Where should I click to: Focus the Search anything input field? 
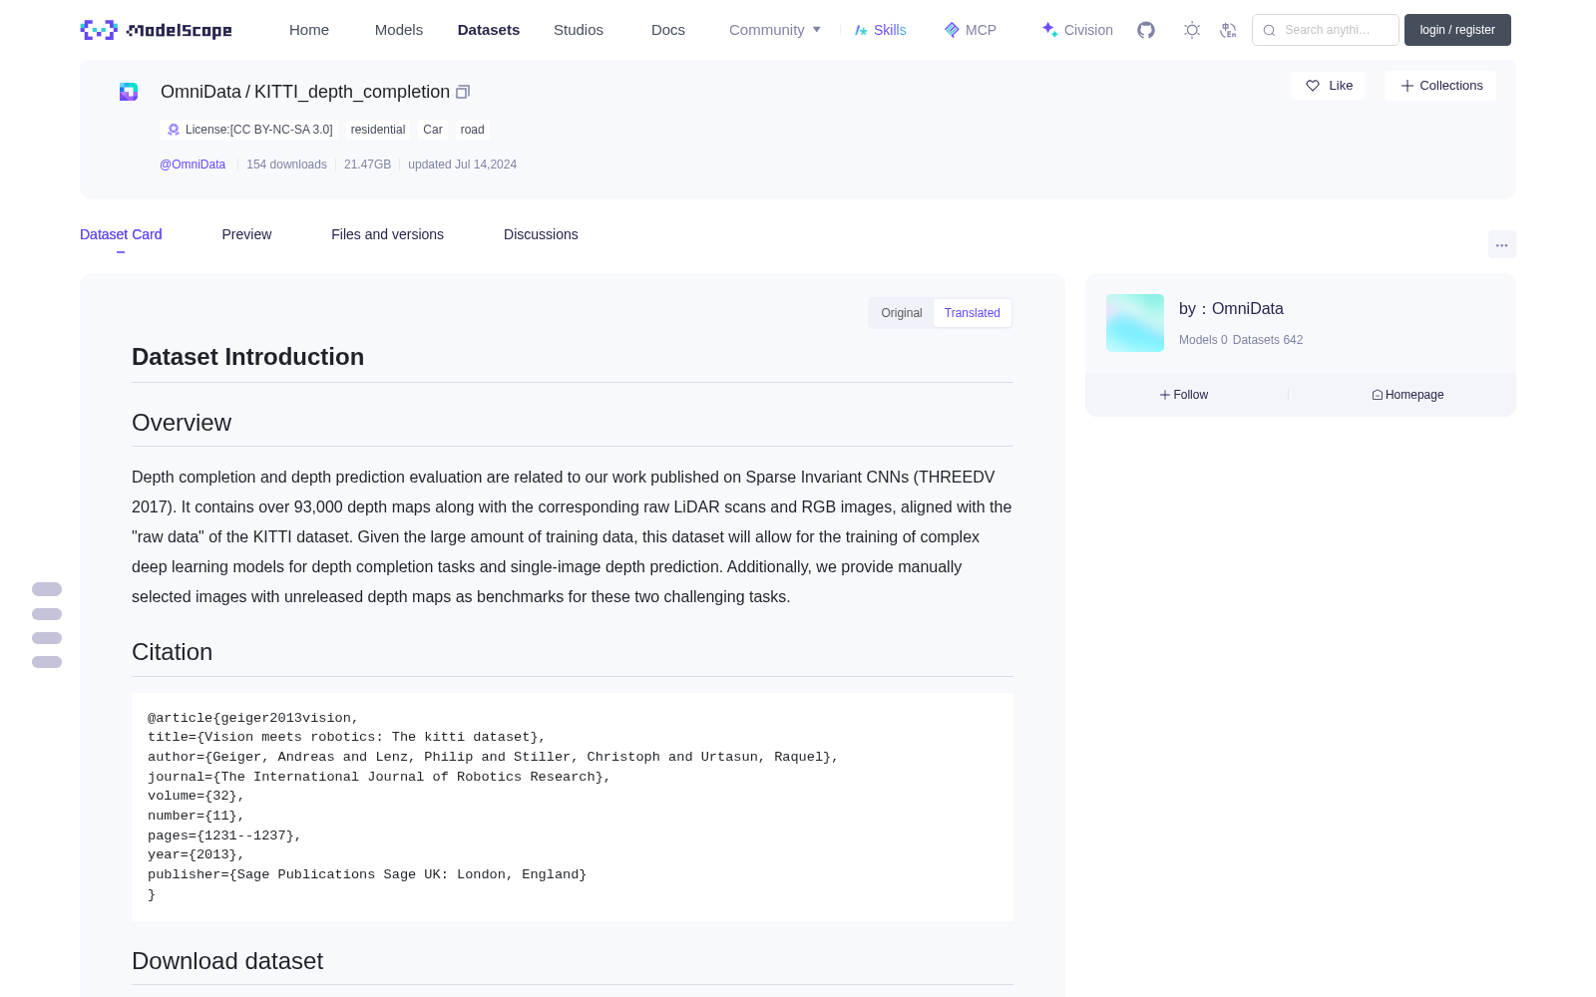pyautogui.click(x=1326, y=30)
